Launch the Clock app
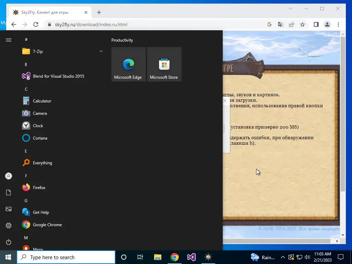Viewport: 352px width, 264px height. (x=63, y=126)
